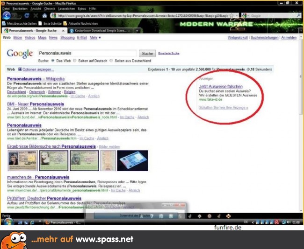Open Erweiterte Suche link

pyautogui.click(x=169, y=53)
